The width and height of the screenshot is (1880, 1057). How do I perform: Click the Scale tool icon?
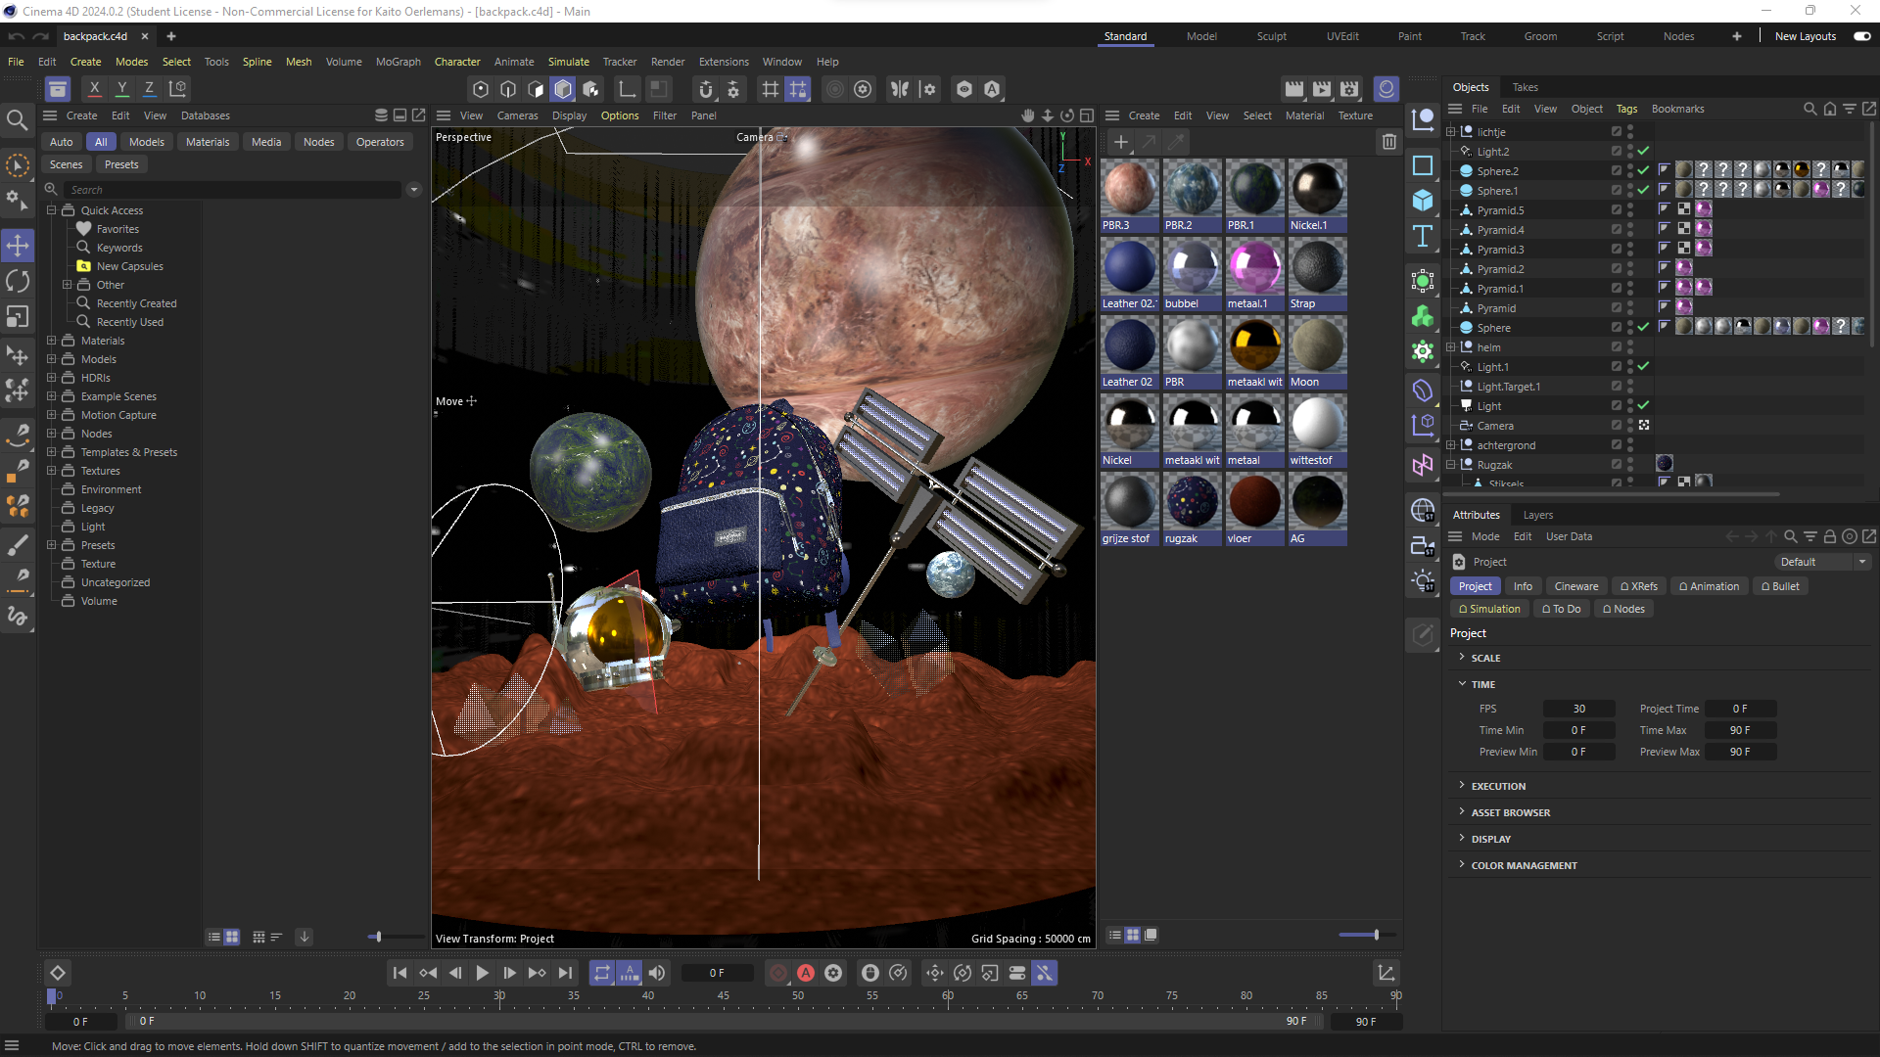point(18,317)
